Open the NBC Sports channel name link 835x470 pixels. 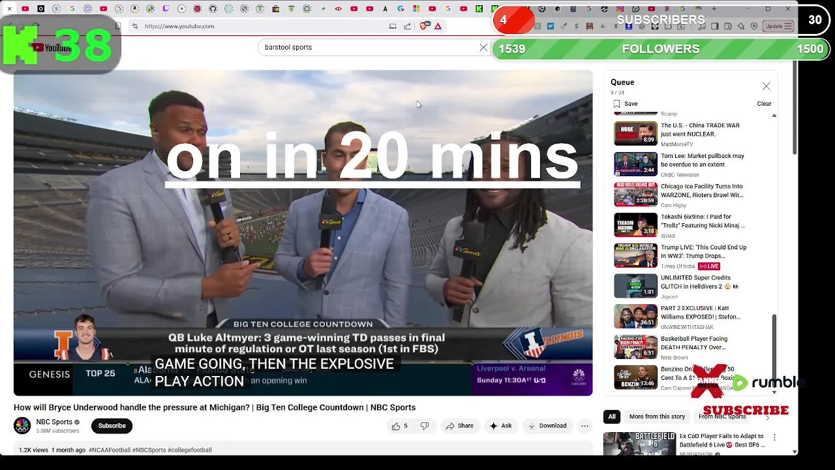coord(54,422)
